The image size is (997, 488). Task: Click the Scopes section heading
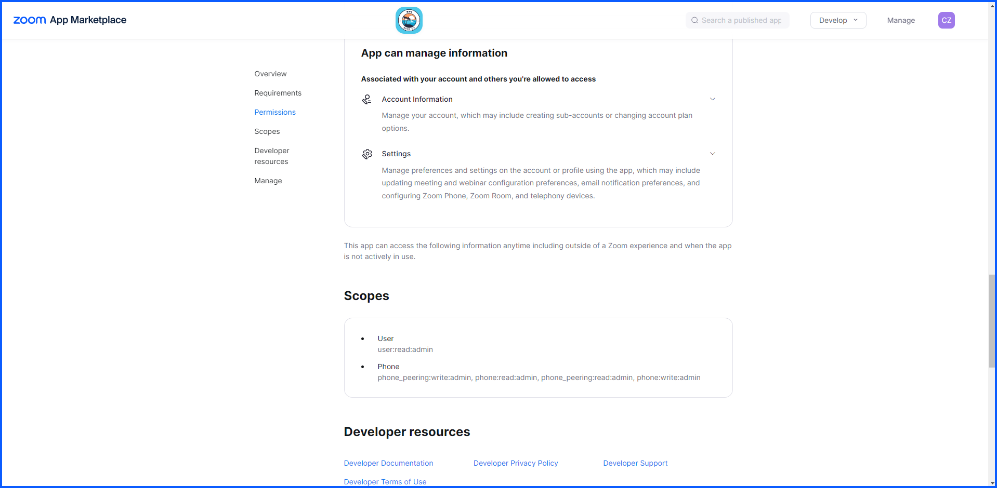click(x=366, y=296)
